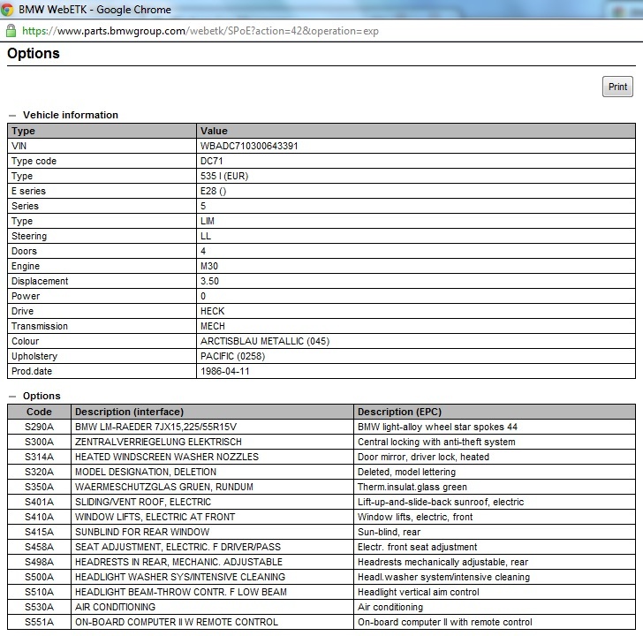This screenshot has height=636, width=643.
Task: Click the transmission value MECH
Action: coord(212,327)
